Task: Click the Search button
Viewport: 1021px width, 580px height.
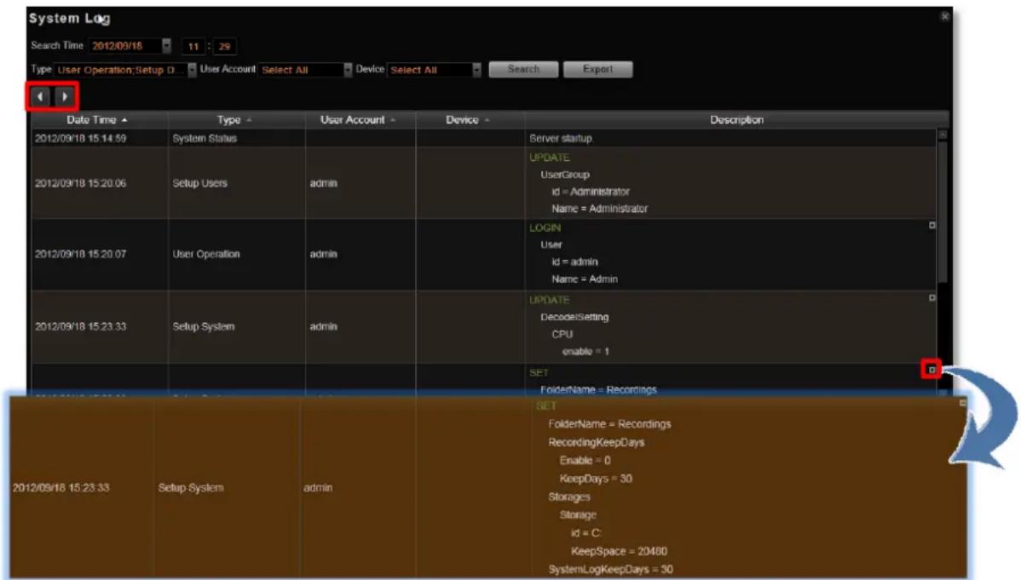Action: (x=523, y=69)
